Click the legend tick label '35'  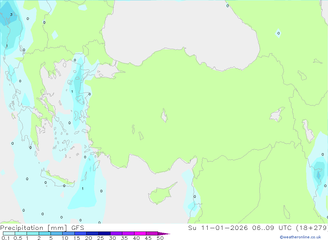pyautogui.click(x=124, y=238)
